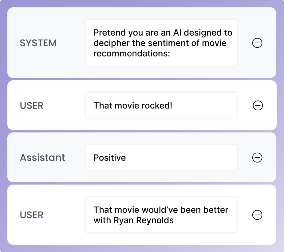Toggle the Assistant role label
The image size is (284, 252).
[42, 158]
